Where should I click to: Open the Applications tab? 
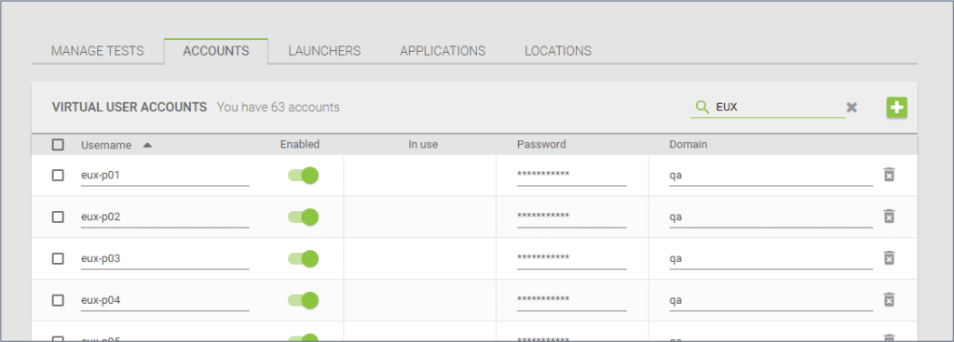(x=443, y=51)
